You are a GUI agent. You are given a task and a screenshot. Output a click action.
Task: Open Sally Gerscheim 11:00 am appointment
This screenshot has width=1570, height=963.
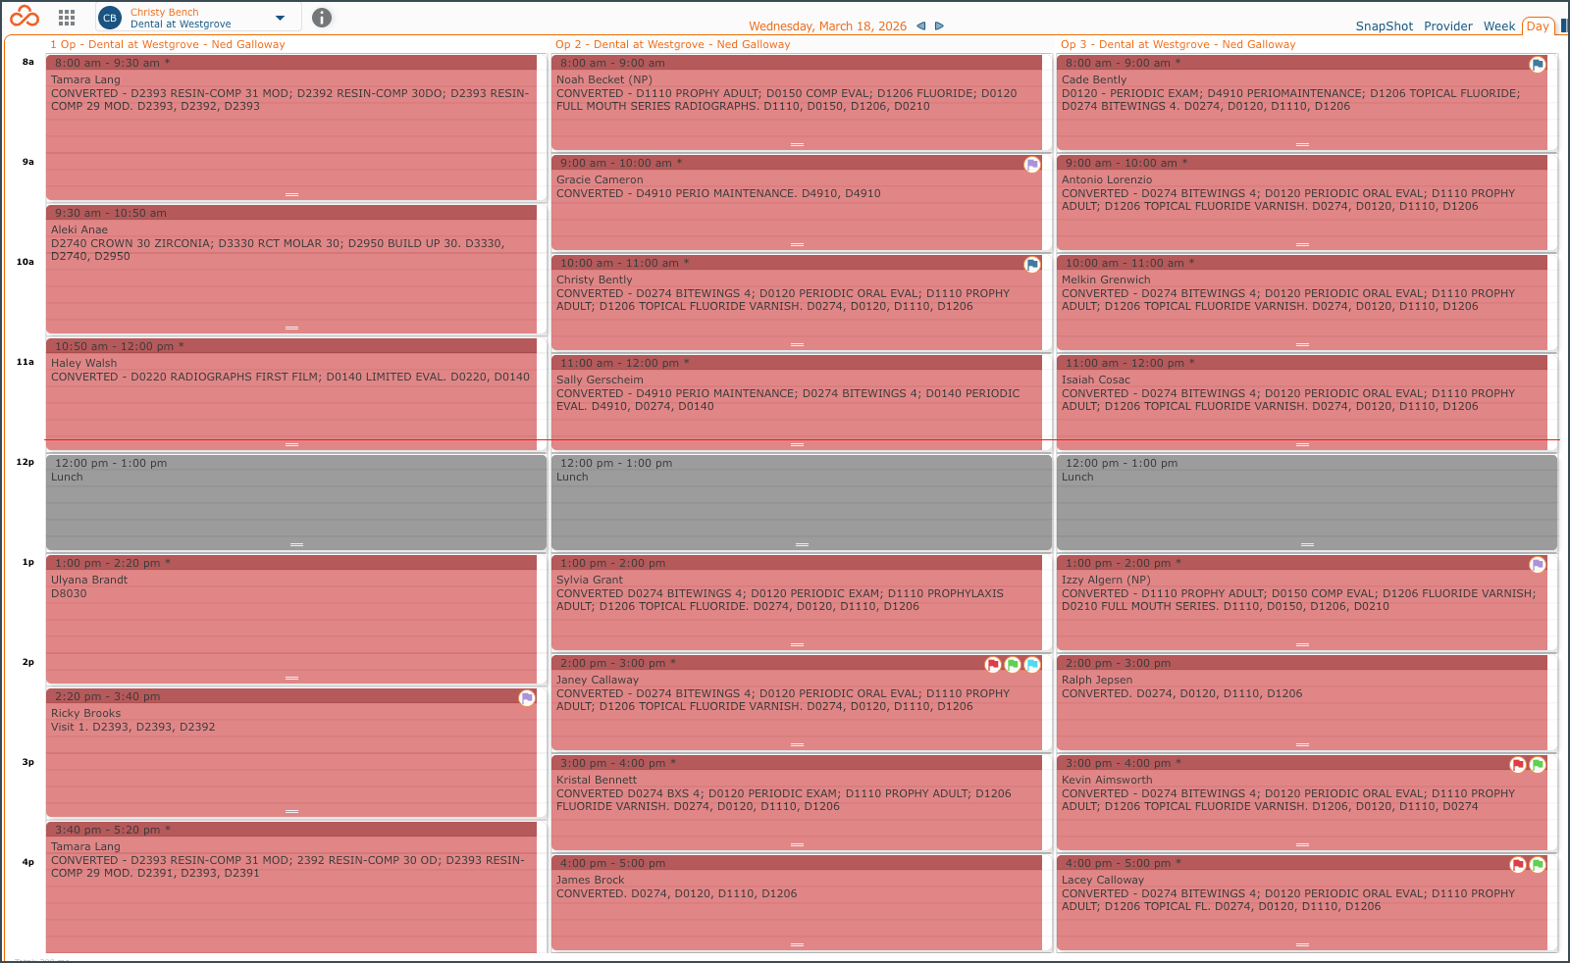click(797, 403)
